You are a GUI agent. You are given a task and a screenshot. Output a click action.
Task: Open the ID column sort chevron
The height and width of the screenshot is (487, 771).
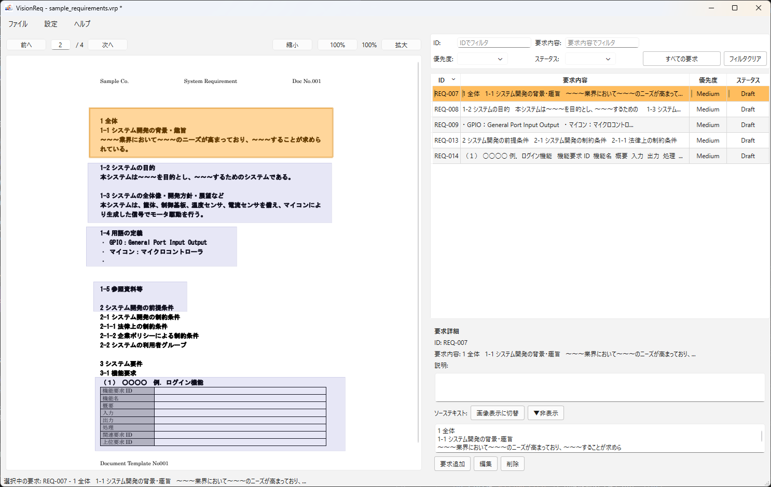point(454,79)
